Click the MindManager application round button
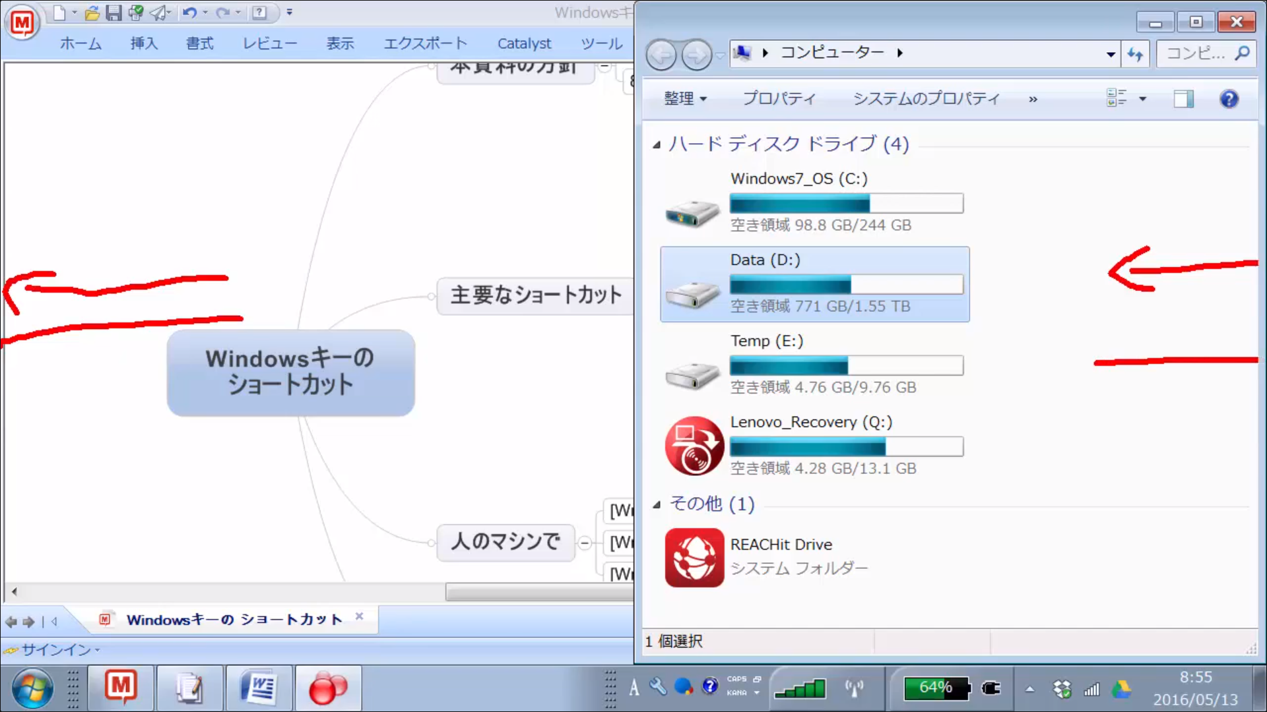 pos(22,23)
